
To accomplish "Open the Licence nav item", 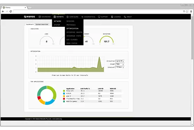I will coord(116,17).
